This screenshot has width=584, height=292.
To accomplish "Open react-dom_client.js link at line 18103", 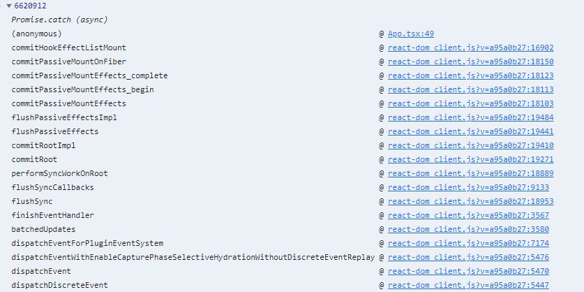I will (x=470, y=103).
